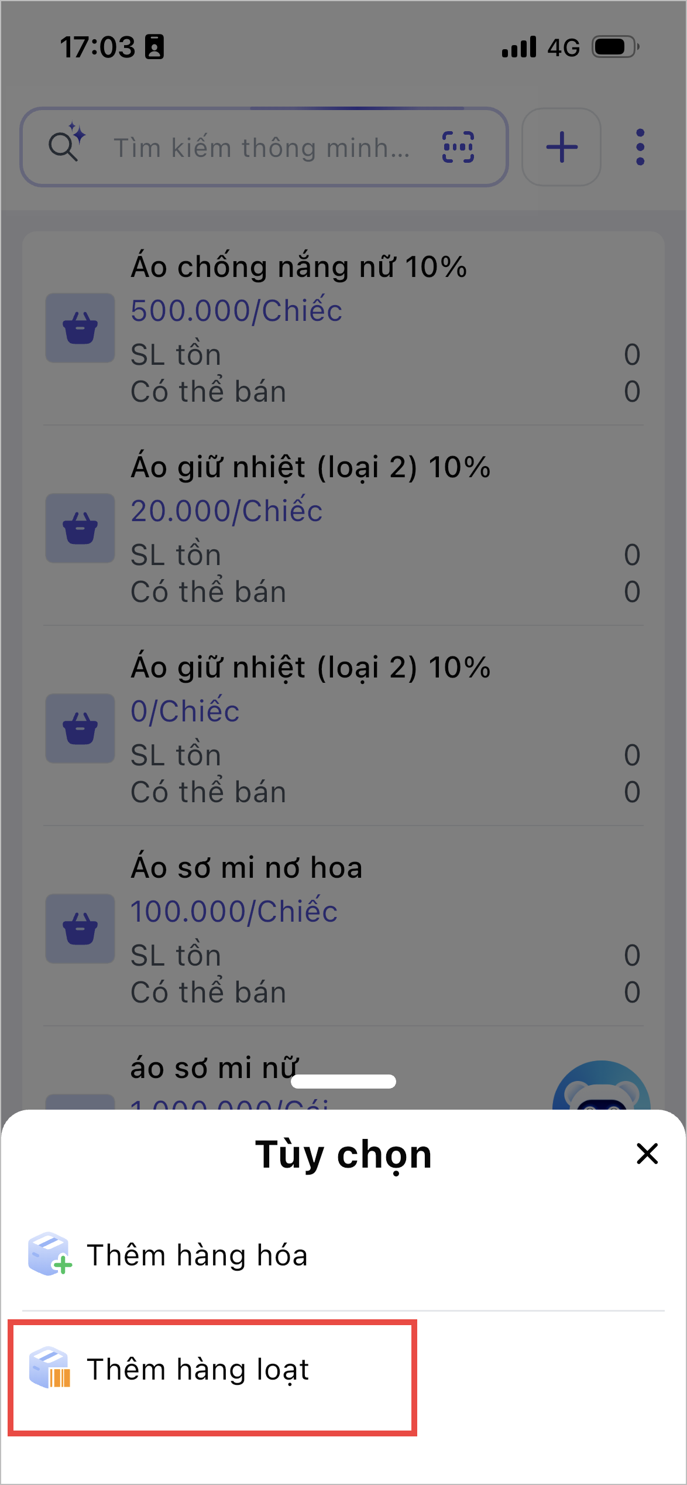Tap basket icon of Áo sơ mi nơ hoa

click(80, 929)
